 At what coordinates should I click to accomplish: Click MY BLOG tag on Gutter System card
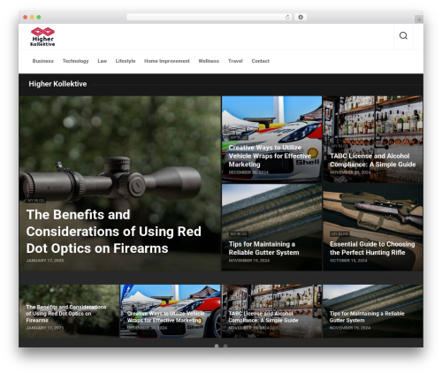coord(239,234)
